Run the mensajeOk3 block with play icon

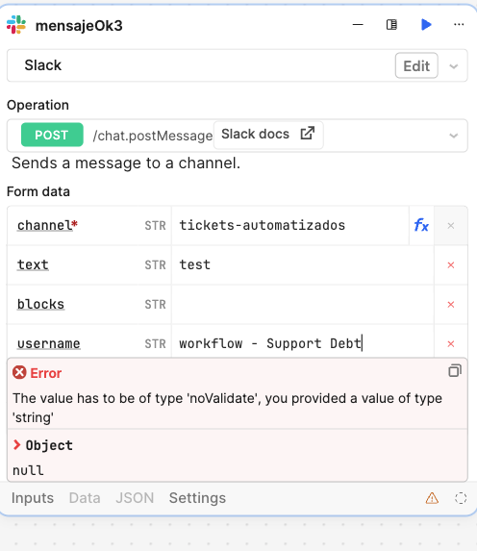[x=426, y=25]
